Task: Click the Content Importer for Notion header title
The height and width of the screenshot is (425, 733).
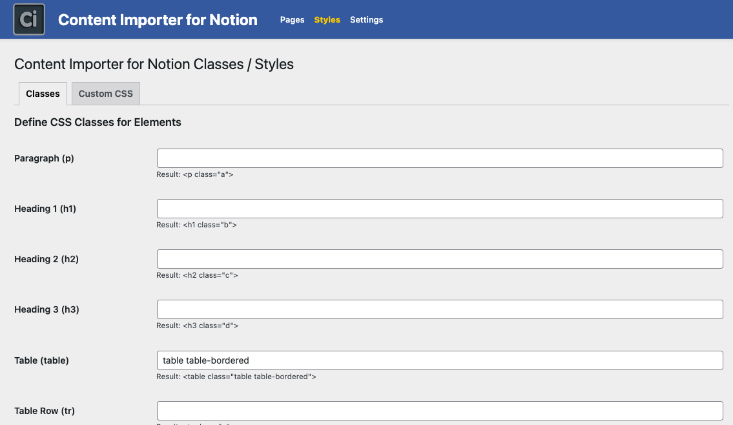Action: (x=158, y=20)
